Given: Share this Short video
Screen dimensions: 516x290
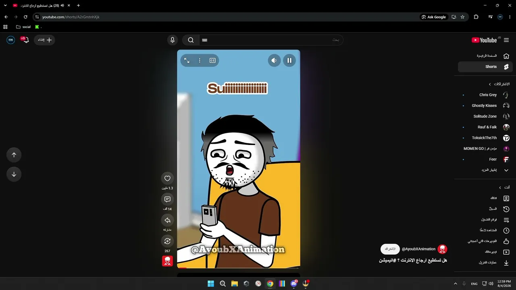Looking at the screenshot, I should pos(167,220).
